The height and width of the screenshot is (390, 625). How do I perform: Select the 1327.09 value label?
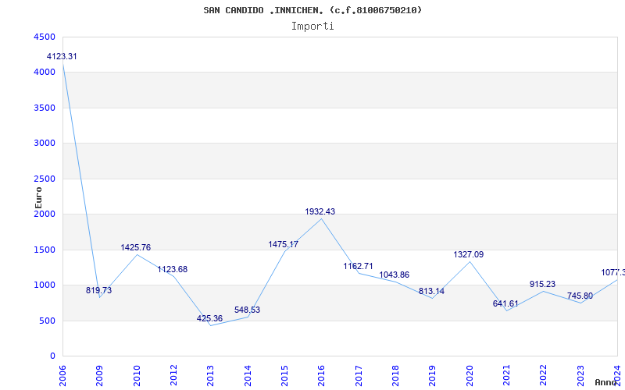[468, 255]
